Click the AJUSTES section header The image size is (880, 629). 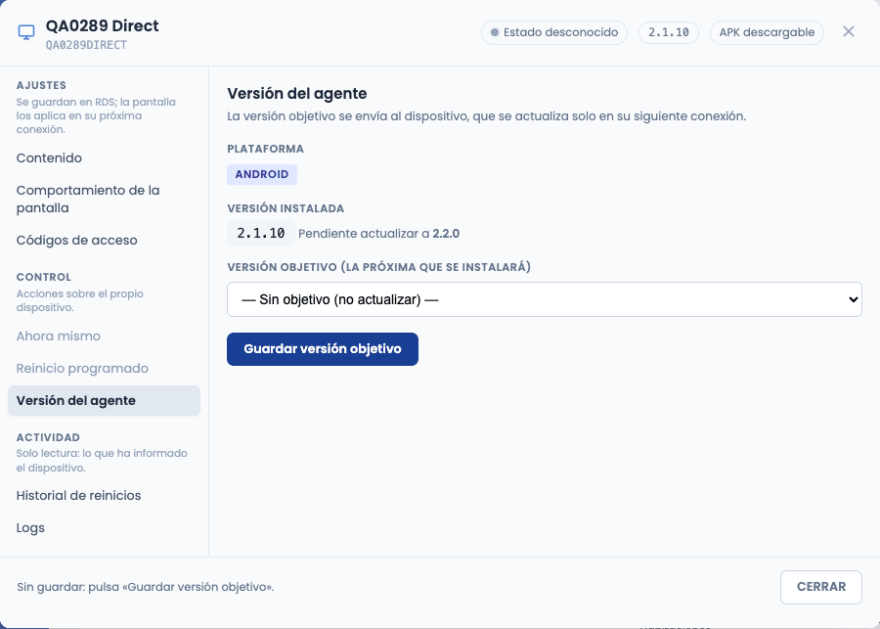tap(41, 85)
